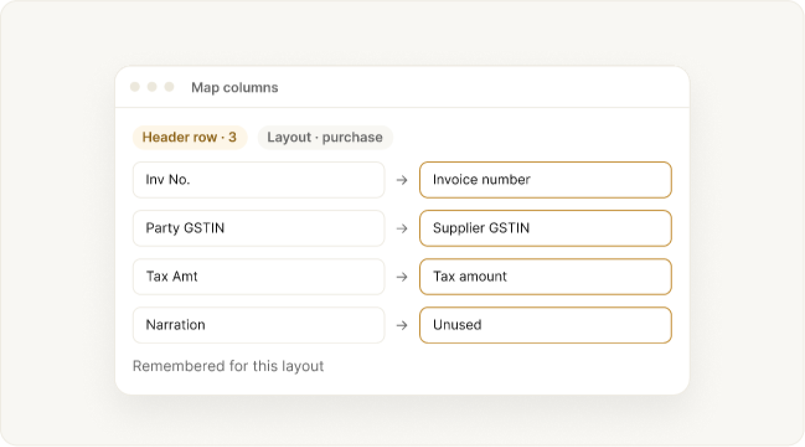Click the Narration source column field
805x447 pixels.
point(259,325)
